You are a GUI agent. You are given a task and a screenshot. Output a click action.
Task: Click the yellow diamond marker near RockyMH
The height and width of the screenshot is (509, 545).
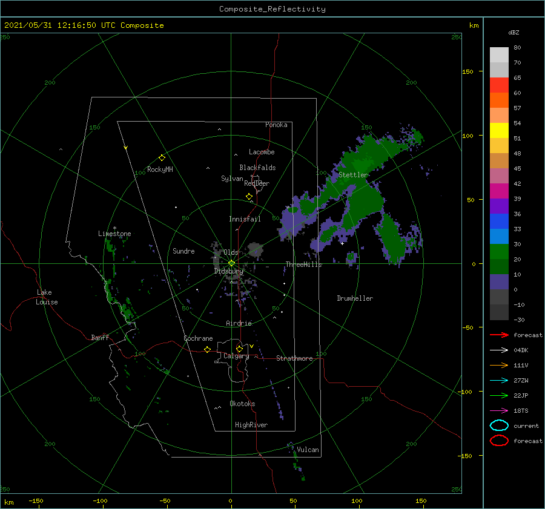pos(162,158)
